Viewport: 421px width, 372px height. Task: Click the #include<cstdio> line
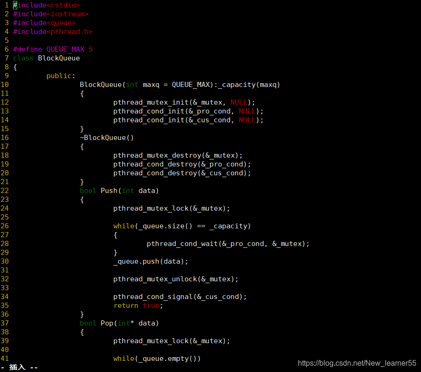click(x=46, y=5)
